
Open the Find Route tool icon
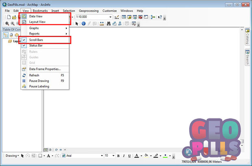114,24
